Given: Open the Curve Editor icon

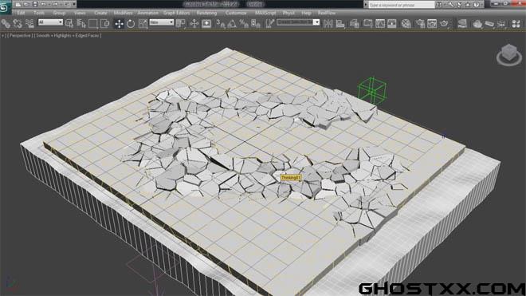Looking at the screenshot, I should click(x=380, y=23).
